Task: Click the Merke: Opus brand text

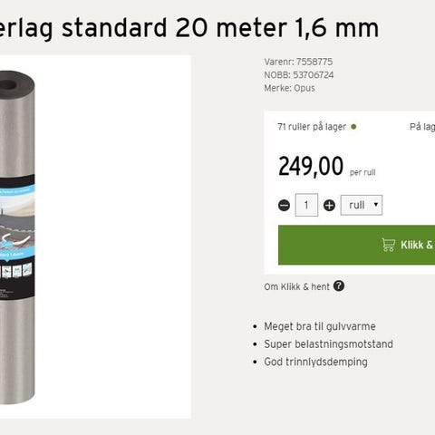Action: [x=289, y=88]
